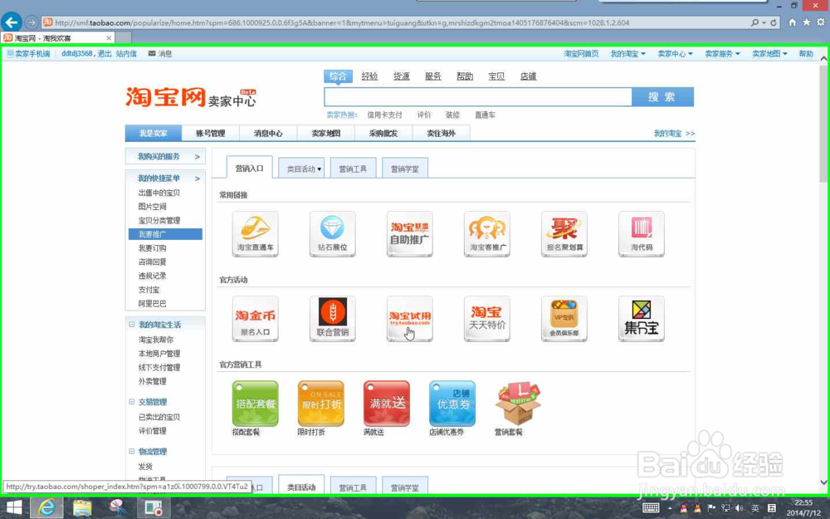Switch to 账号管理 navigation tab
The width and height of the screenshot is (830, 519).
[x=211, y=134]
